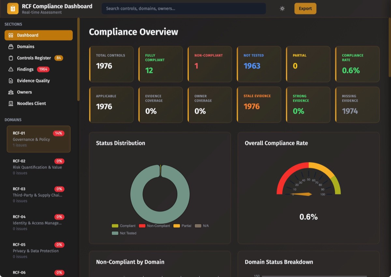
Task: Click the Partial legend color swatch
Action: 177,226
